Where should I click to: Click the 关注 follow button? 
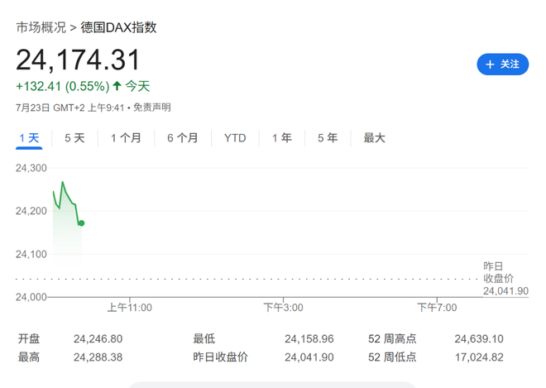(502, 64)
